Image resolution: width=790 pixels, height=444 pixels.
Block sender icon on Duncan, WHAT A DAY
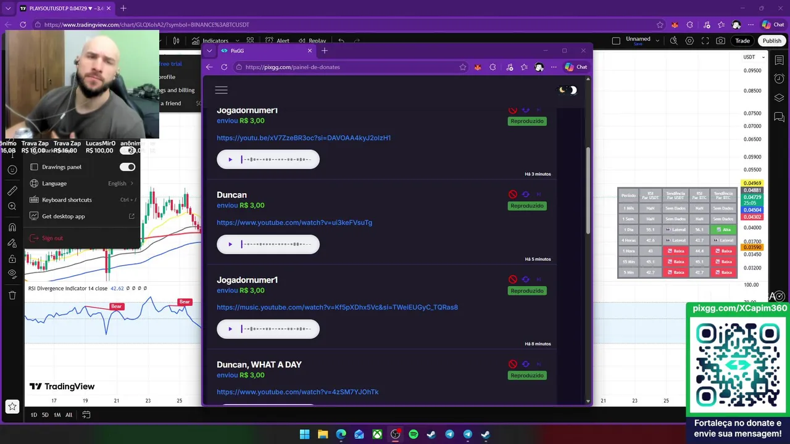(513, 364)
